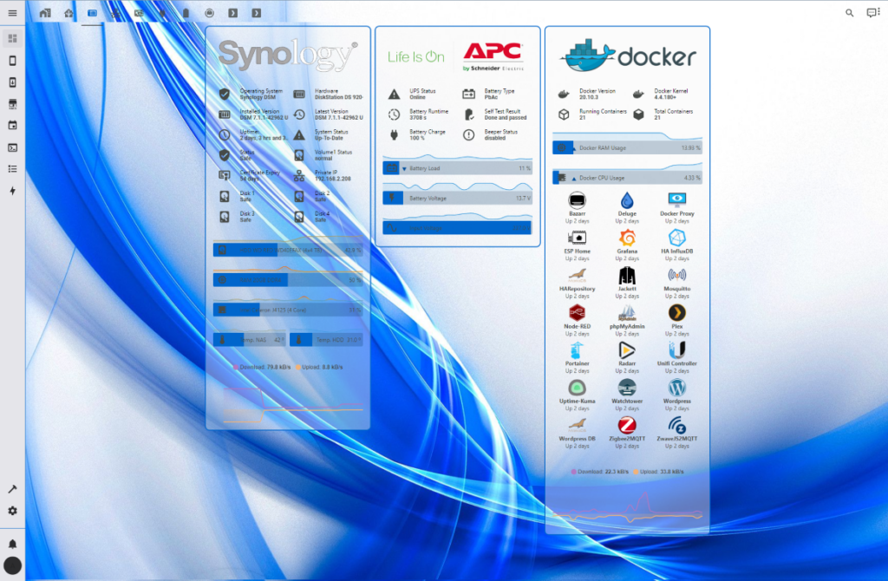Open the Bazarr container icon
The height and width of the screenshot is (581, 888).
577,200
